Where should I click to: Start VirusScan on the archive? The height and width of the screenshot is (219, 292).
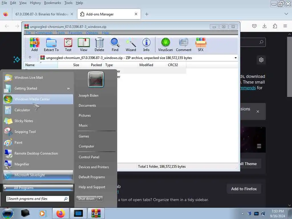click(165, 45)
